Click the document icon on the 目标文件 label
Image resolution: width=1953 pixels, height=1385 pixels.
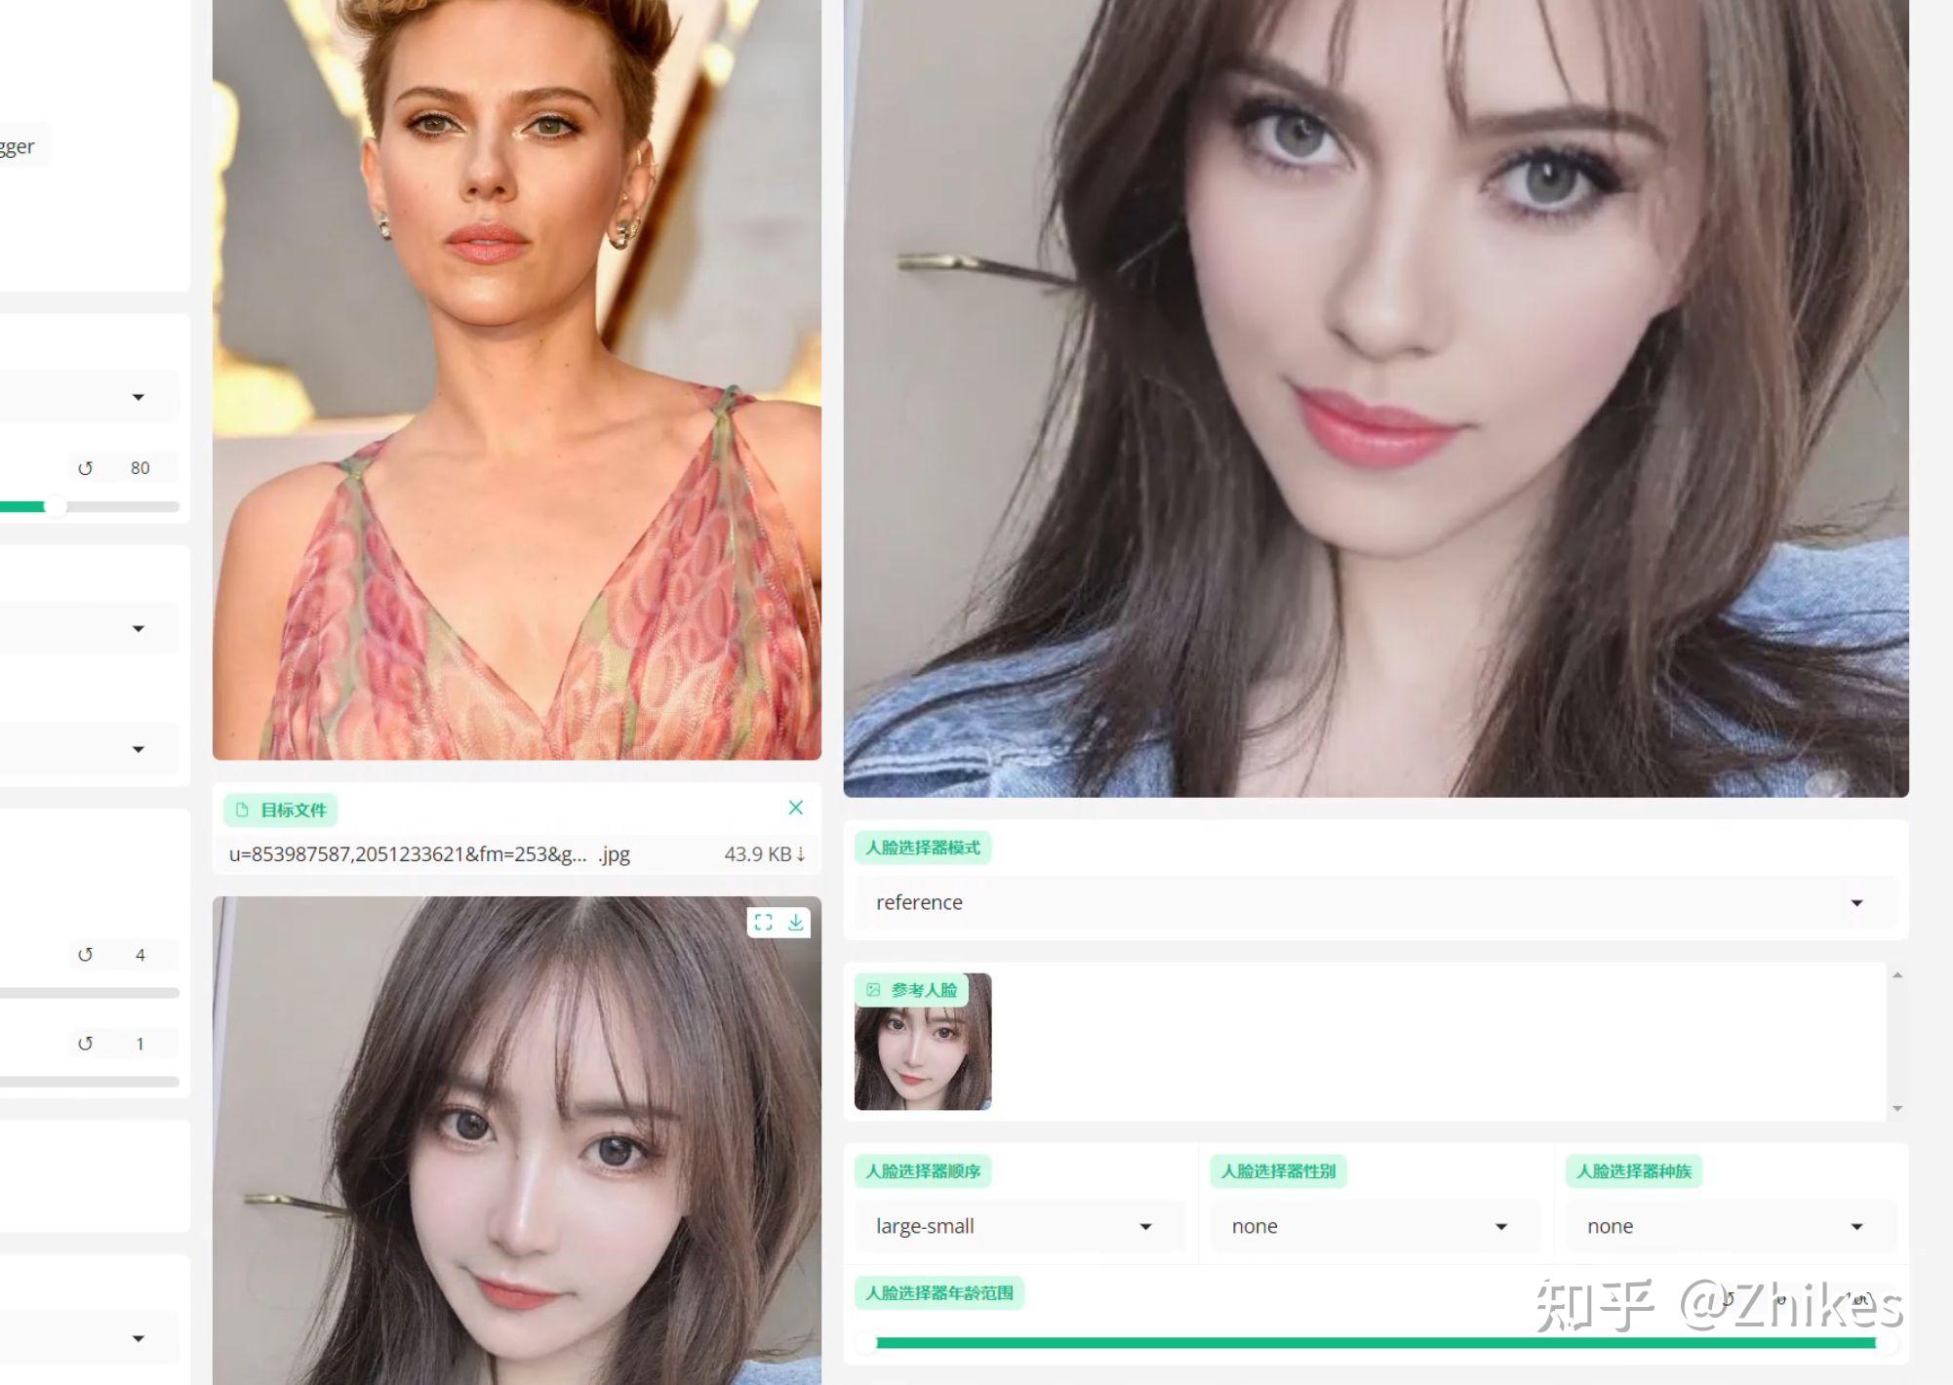tap(240, 810)
